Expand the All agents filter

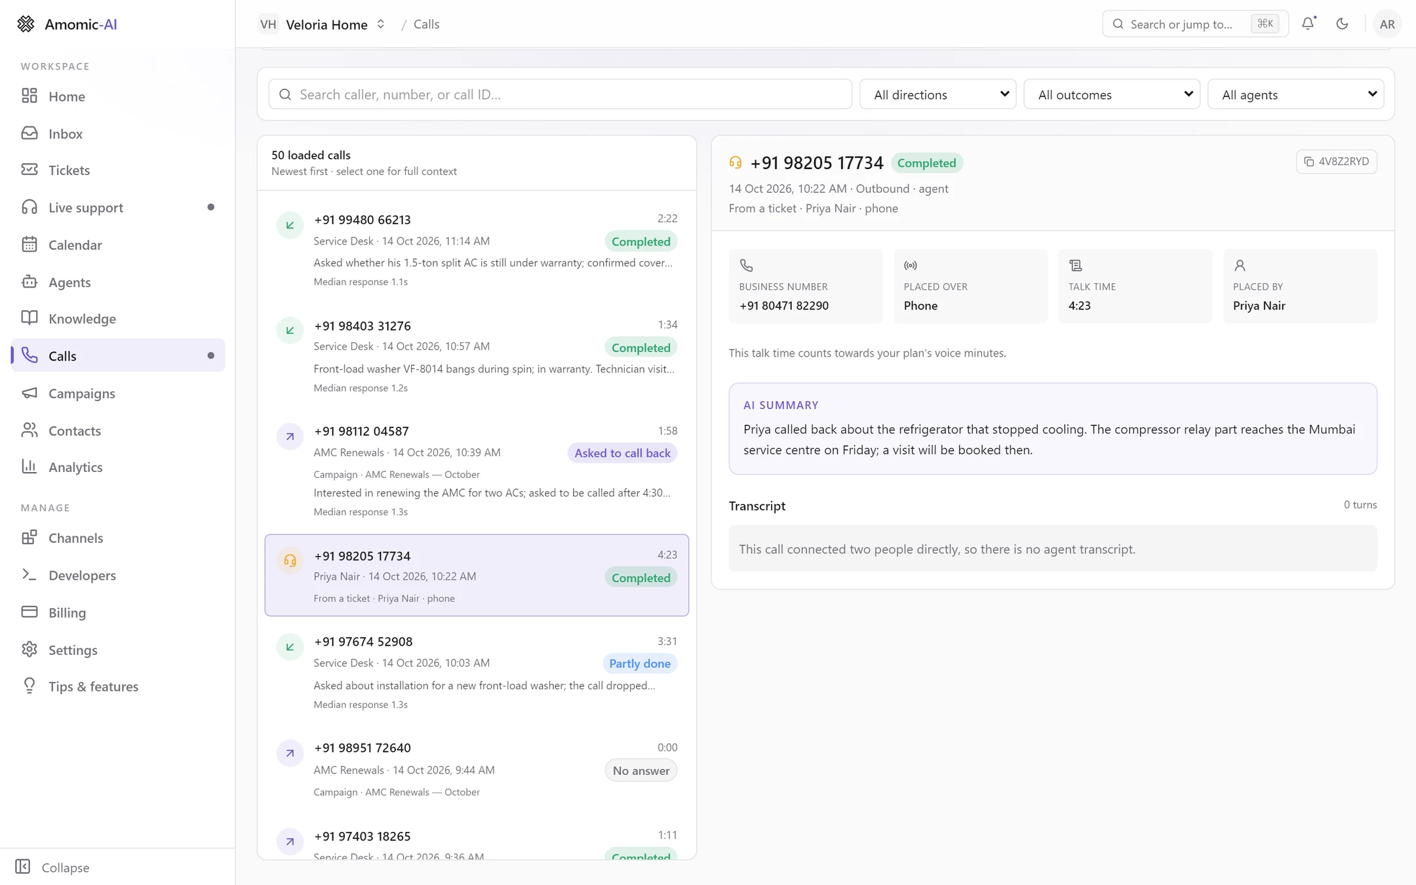coord(1295,94)
